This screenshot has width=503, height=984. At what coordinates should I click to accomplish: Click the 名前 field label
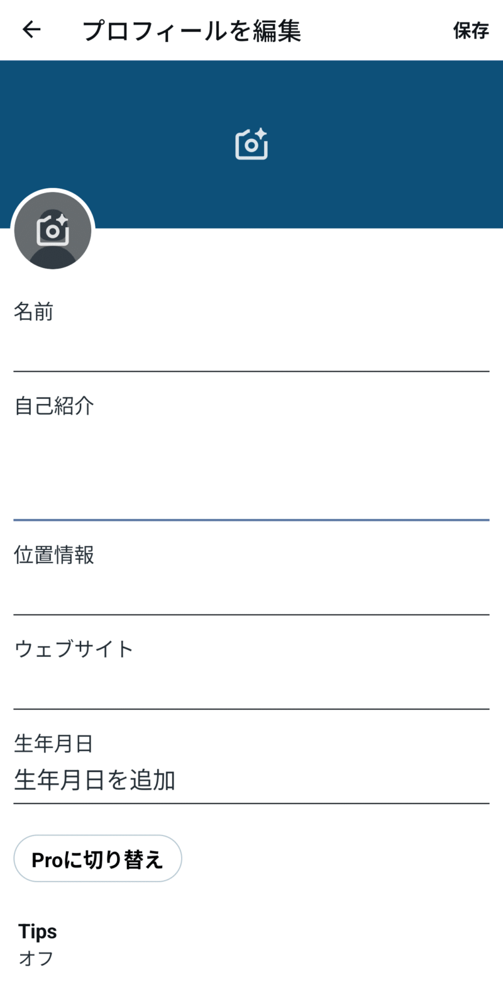[x=33, y=311]
